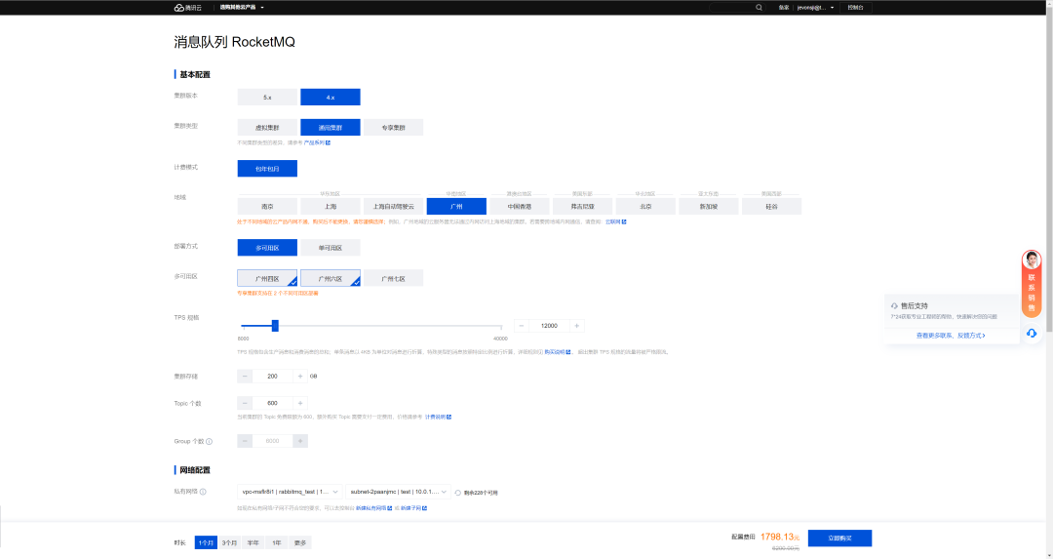Select the 新加坡 region
Screen dimensions: 1053x559
(x=709, y=206)
